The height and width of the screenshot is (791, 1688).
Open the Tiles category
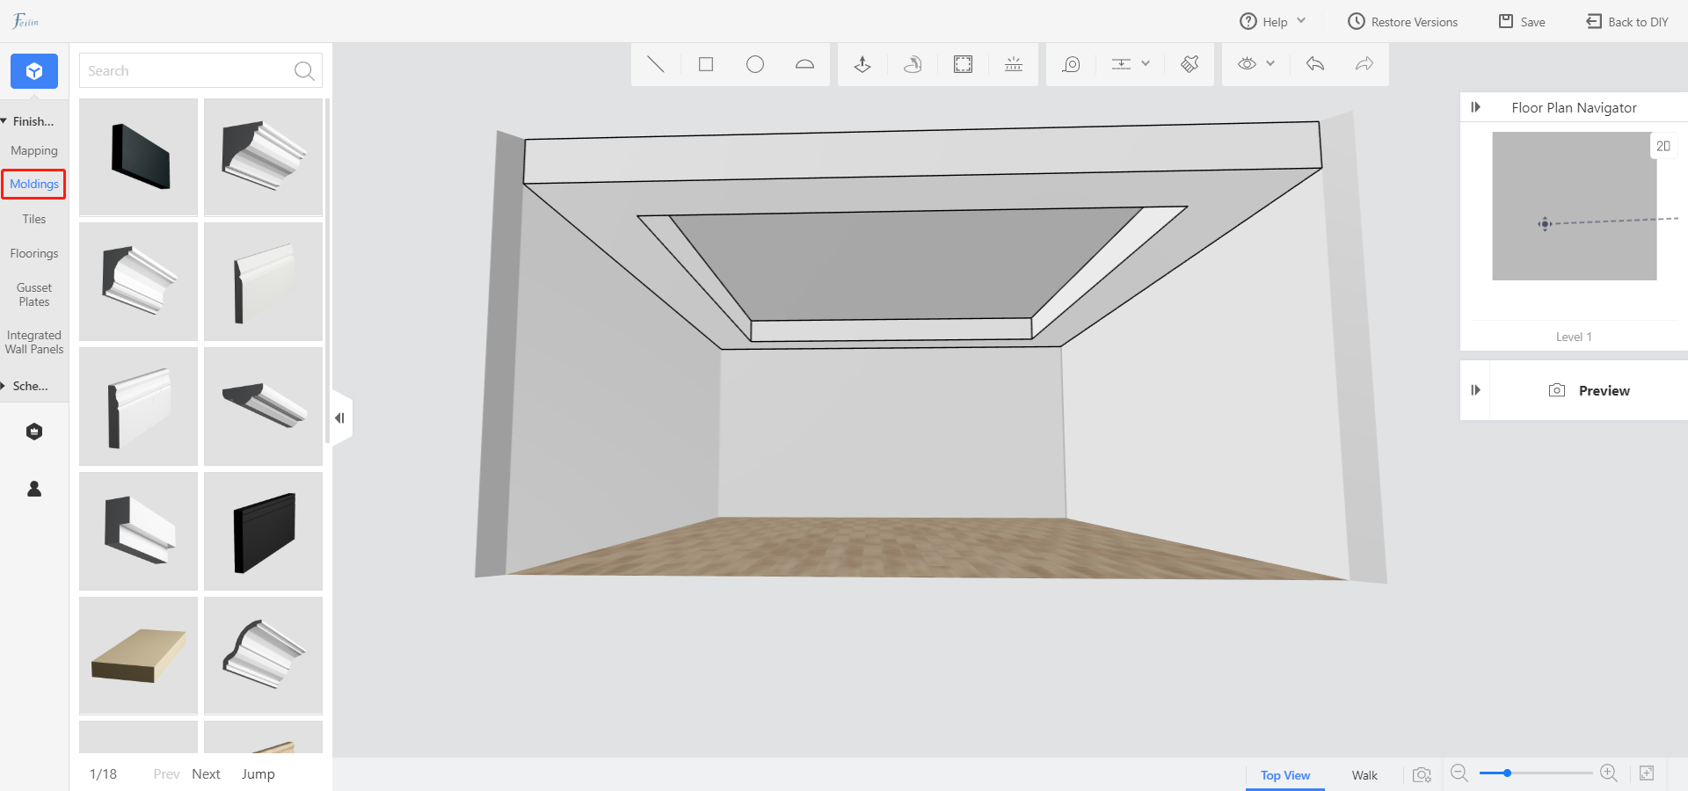34,219
